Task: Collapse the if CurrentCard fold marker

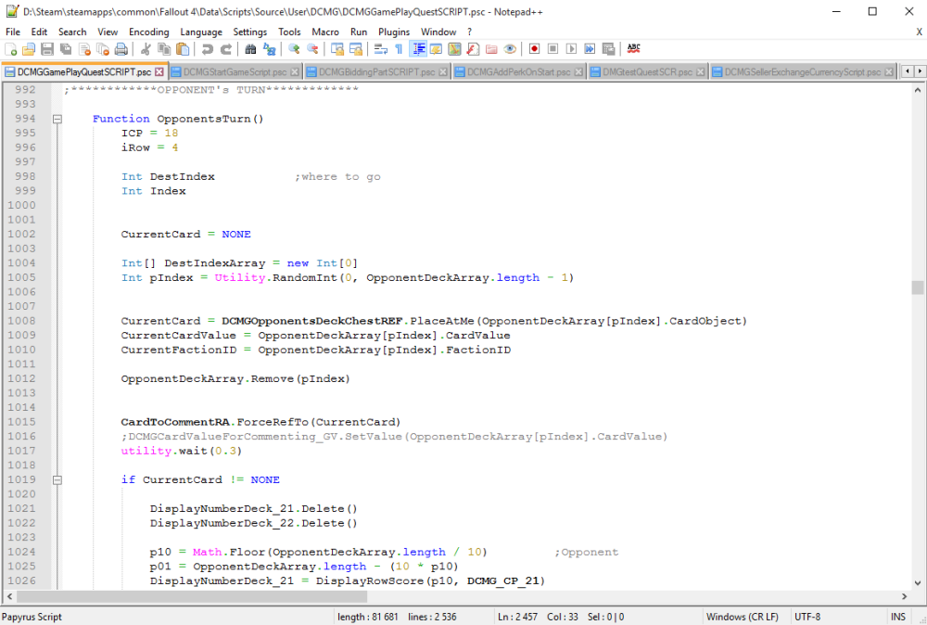Action: (x=57, y=480)
